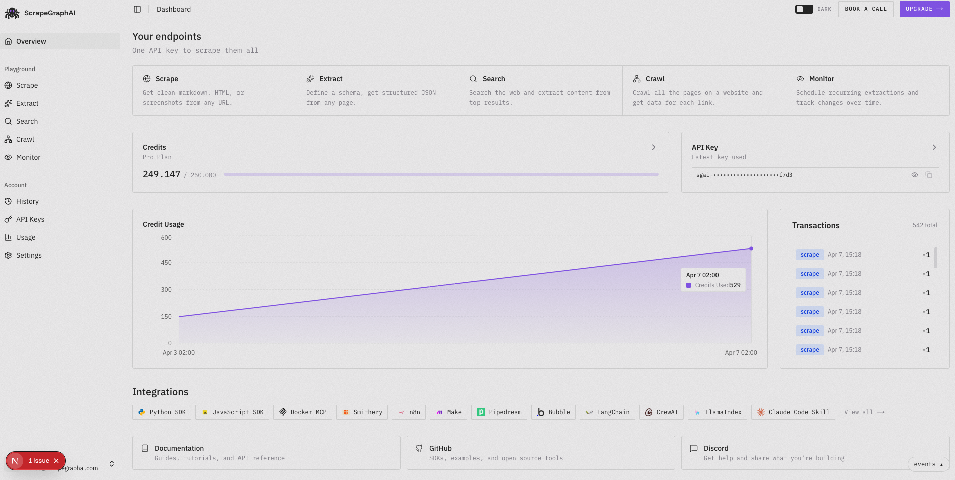Screen dimensions: 955x480
Task: Click the History clock icon
Action: [8, 201]
